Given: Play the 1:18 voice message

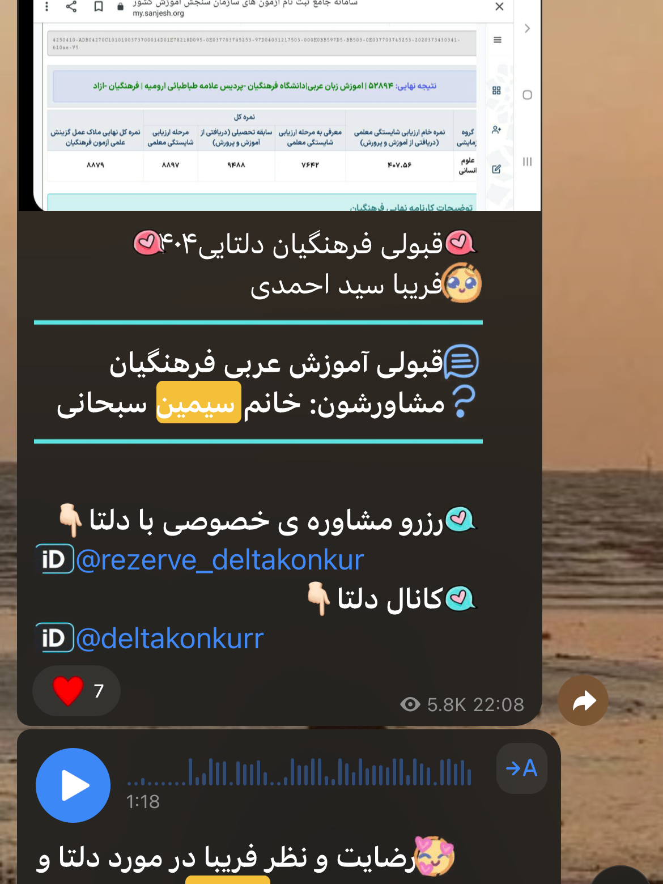Looking at the screenshot, I should pos(73,785).
